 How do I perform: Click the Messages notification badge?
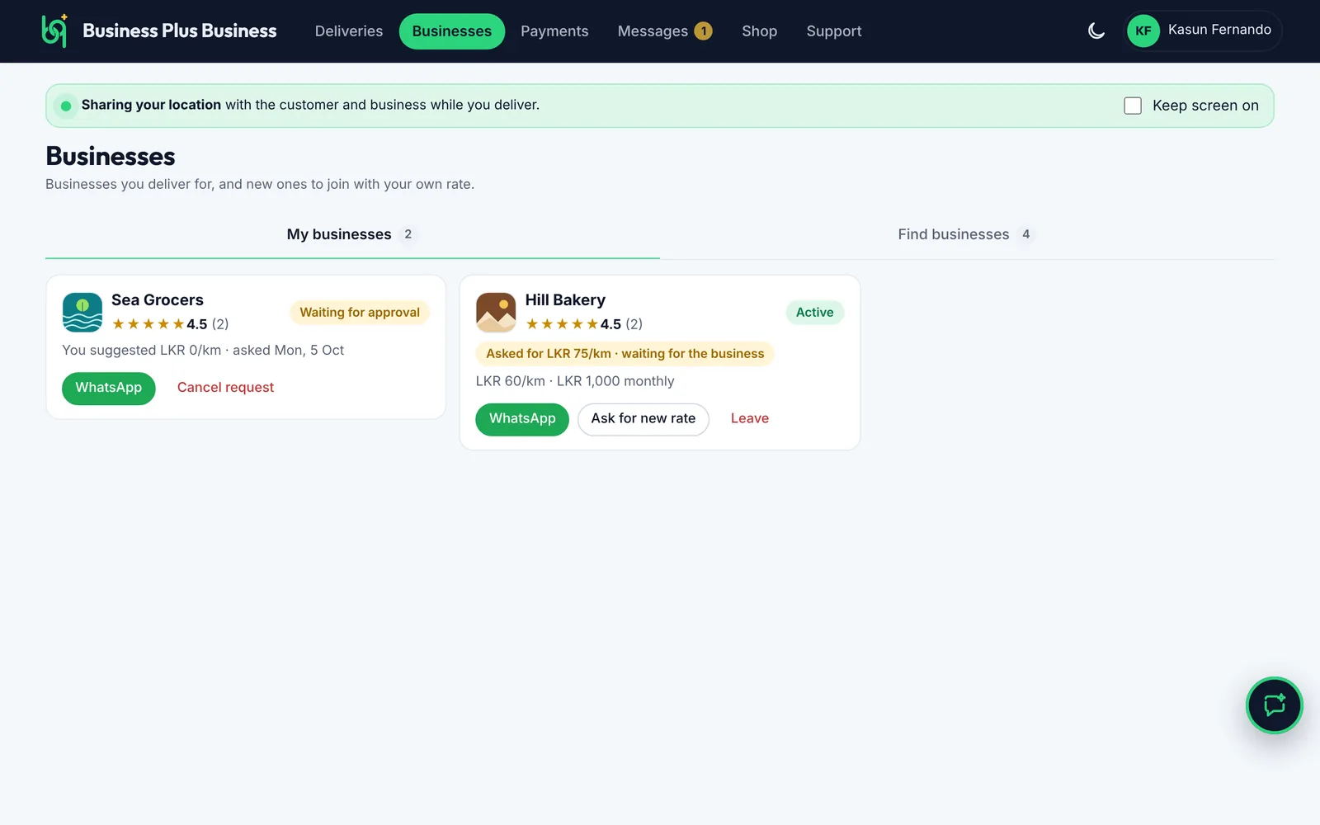click(x=703, y=31)
